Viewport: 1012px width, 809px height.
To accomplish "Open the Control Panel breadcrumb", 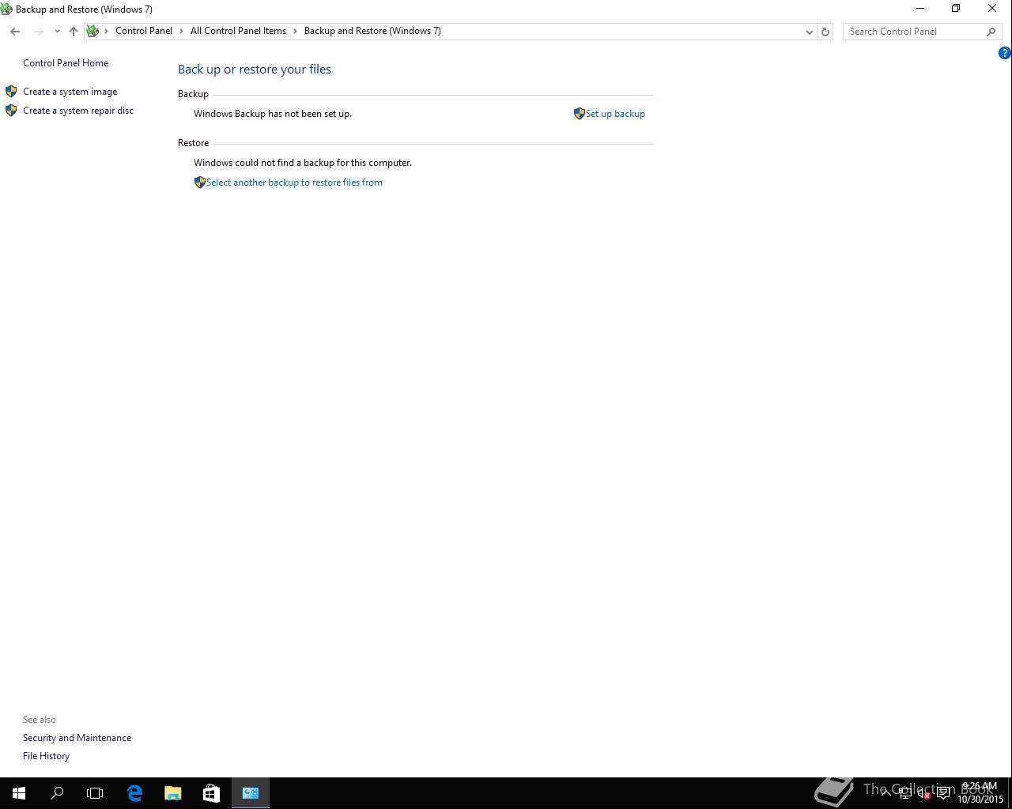I will tap(144, 31).
